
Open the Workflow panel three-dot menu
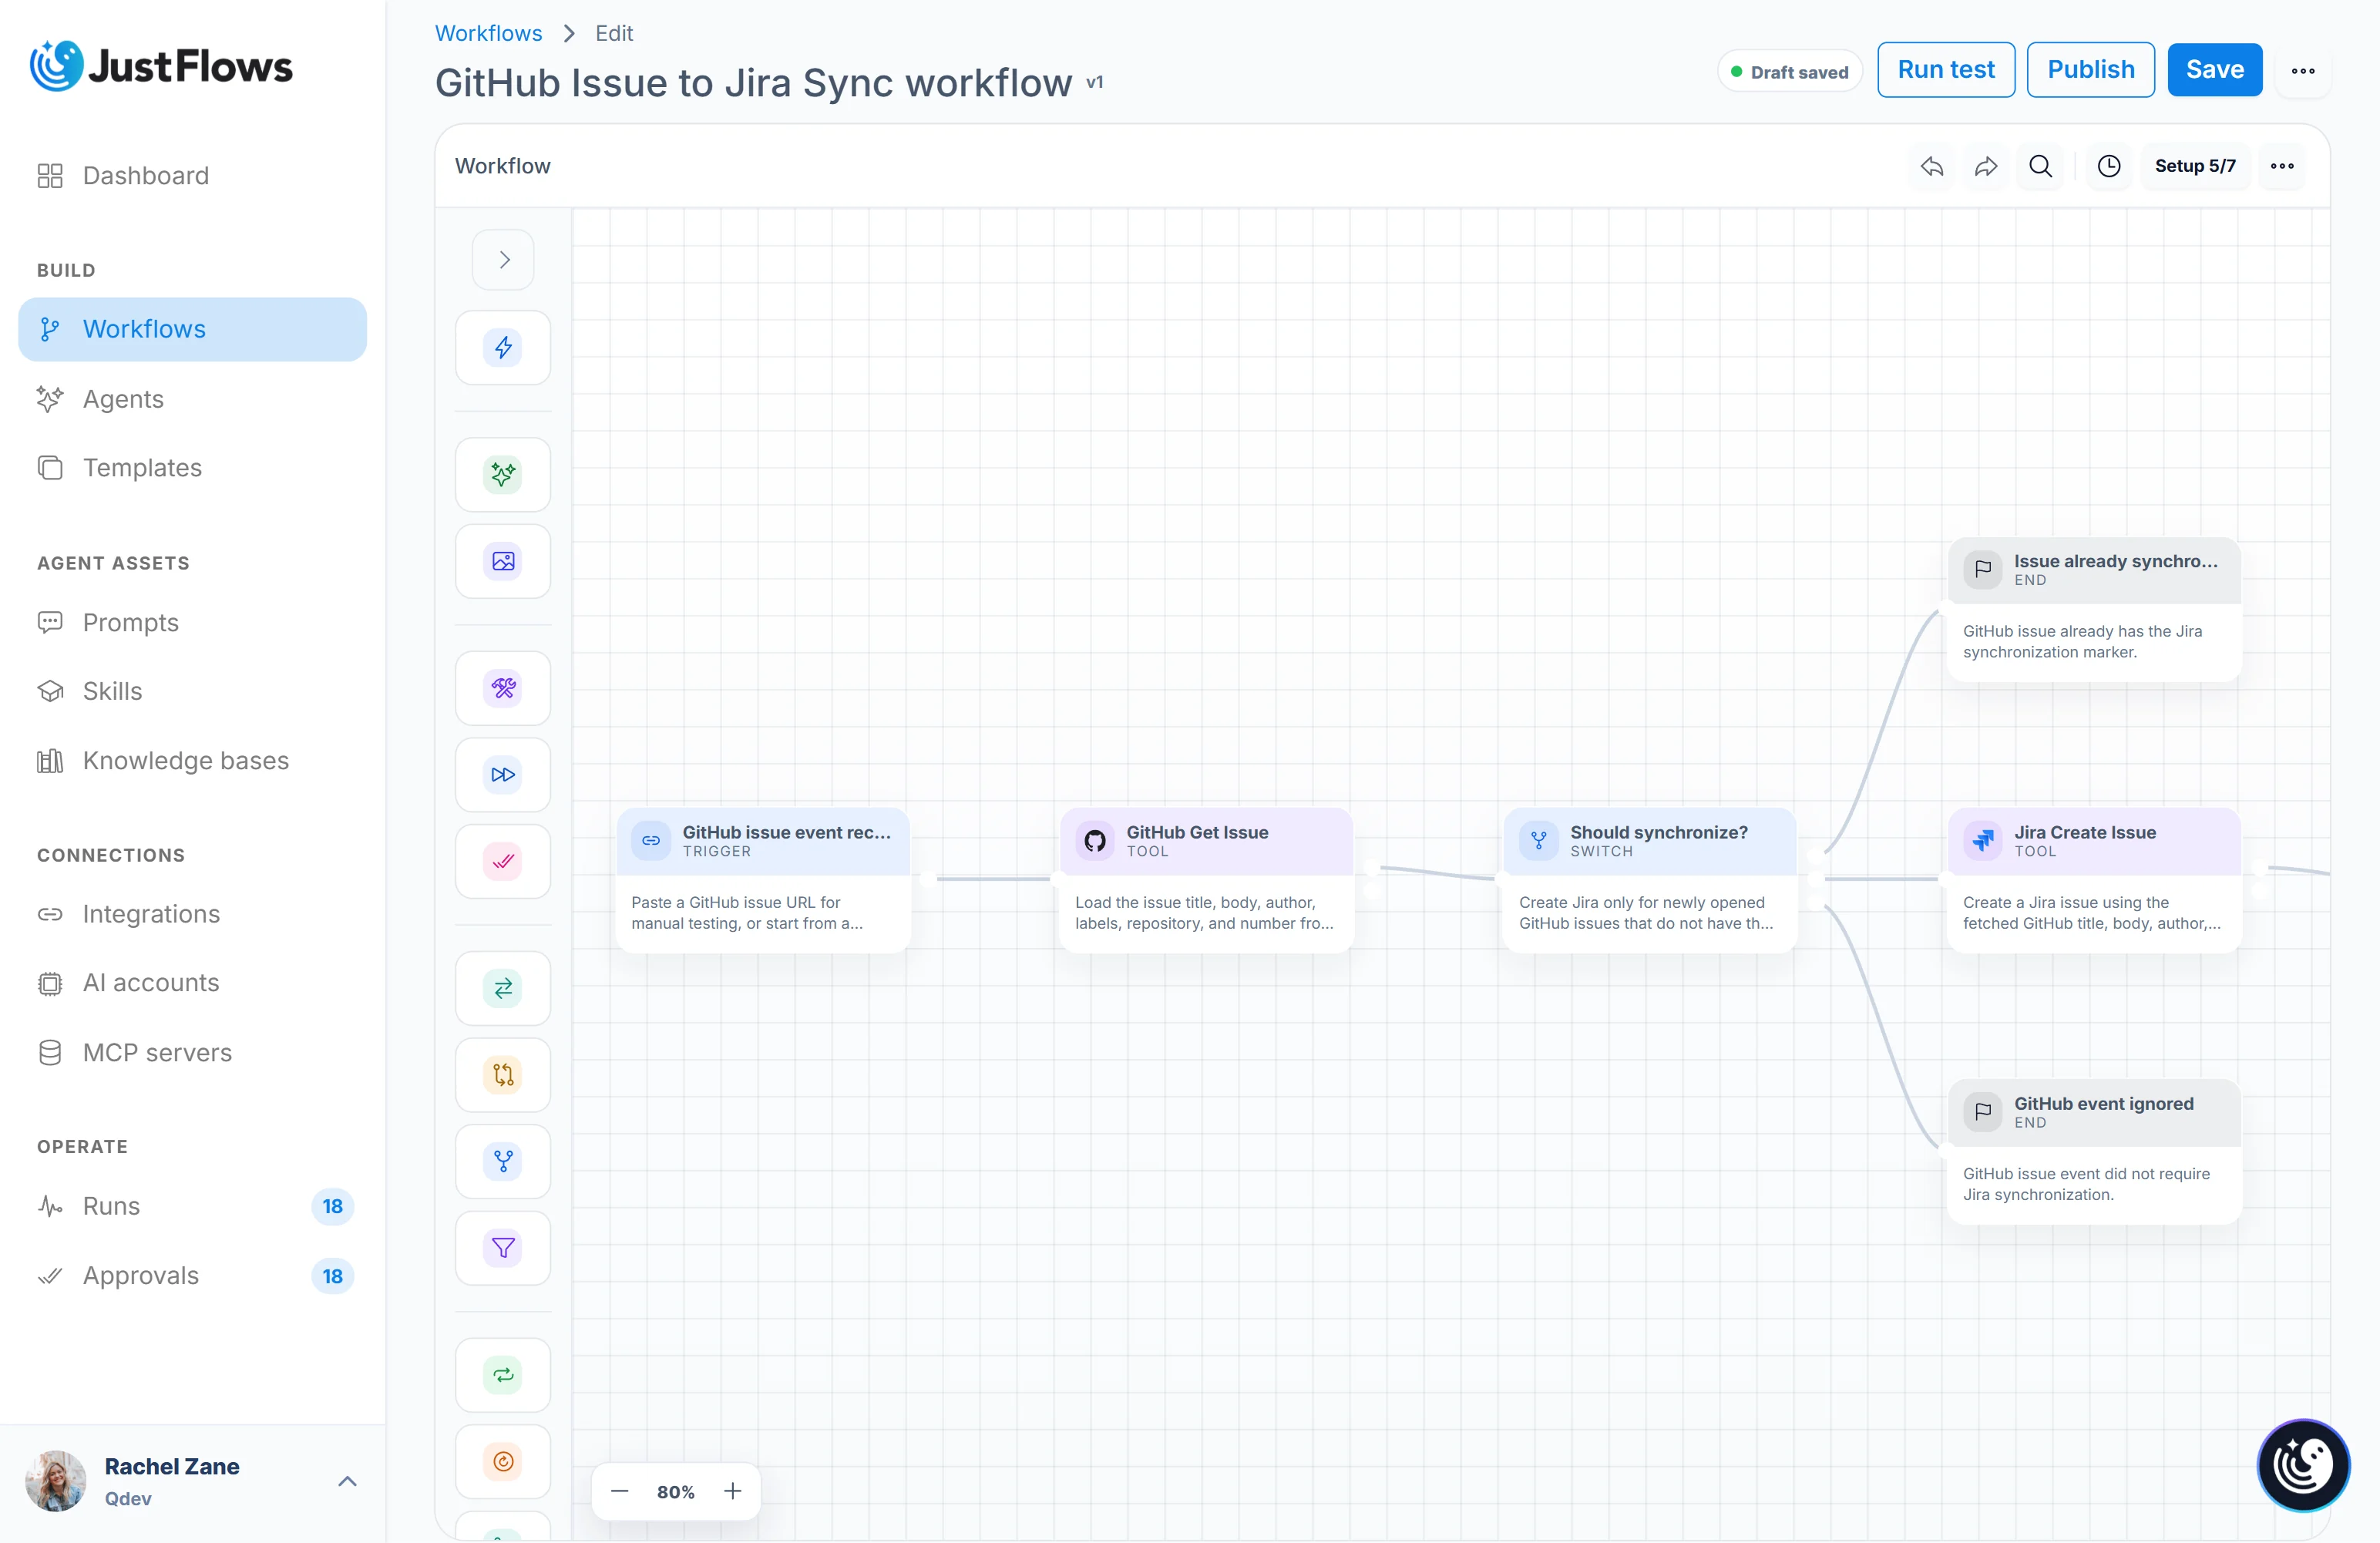pos(2282,166)
